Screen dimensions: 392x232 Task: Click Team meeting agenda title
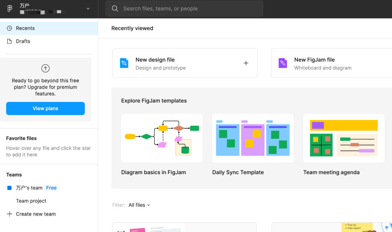(331, 172)
